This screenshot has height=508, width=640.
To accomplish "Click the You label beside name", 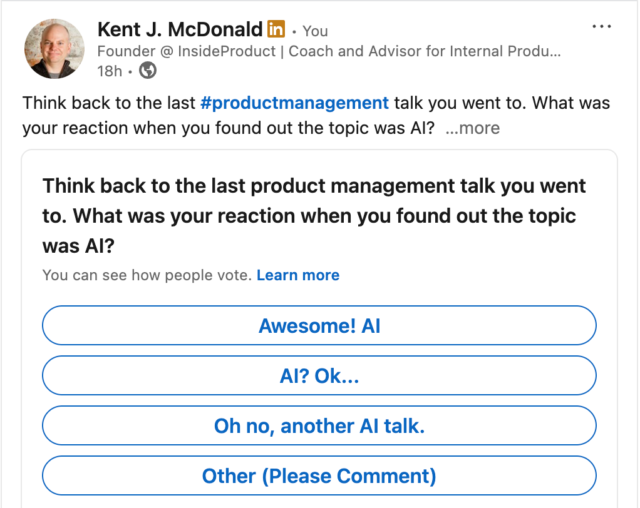I will coord(315,31).
